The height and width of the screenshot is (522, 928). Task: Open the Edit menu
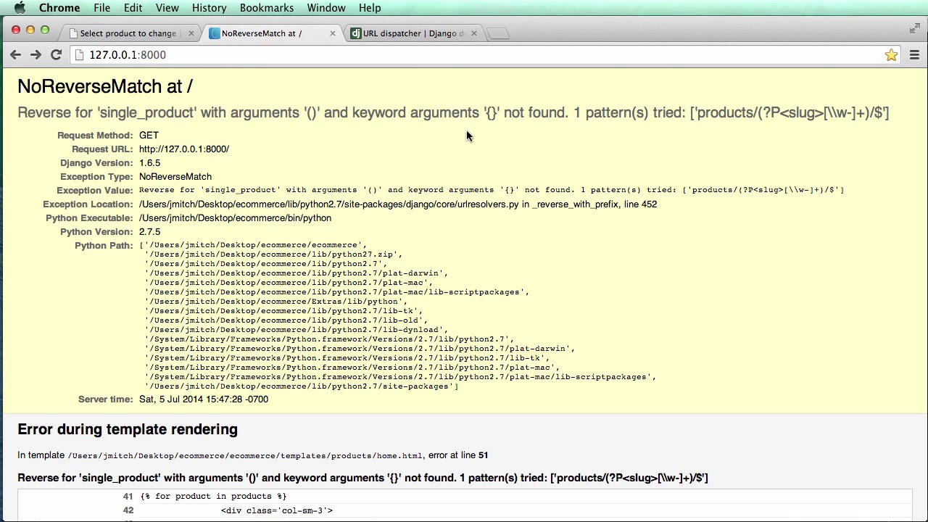click(x=133, y=8)
